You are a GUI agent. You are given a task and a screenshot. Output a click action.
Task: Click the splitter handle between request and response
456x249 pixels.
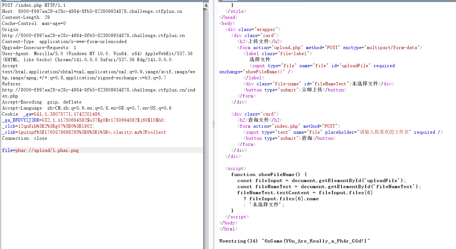pos(213,124)
